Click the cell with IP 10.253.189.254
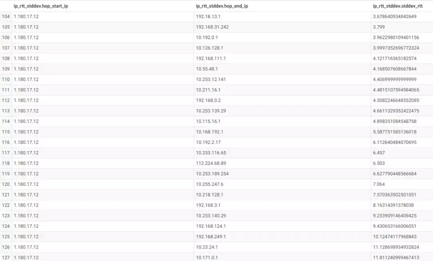 coord(212,174)
